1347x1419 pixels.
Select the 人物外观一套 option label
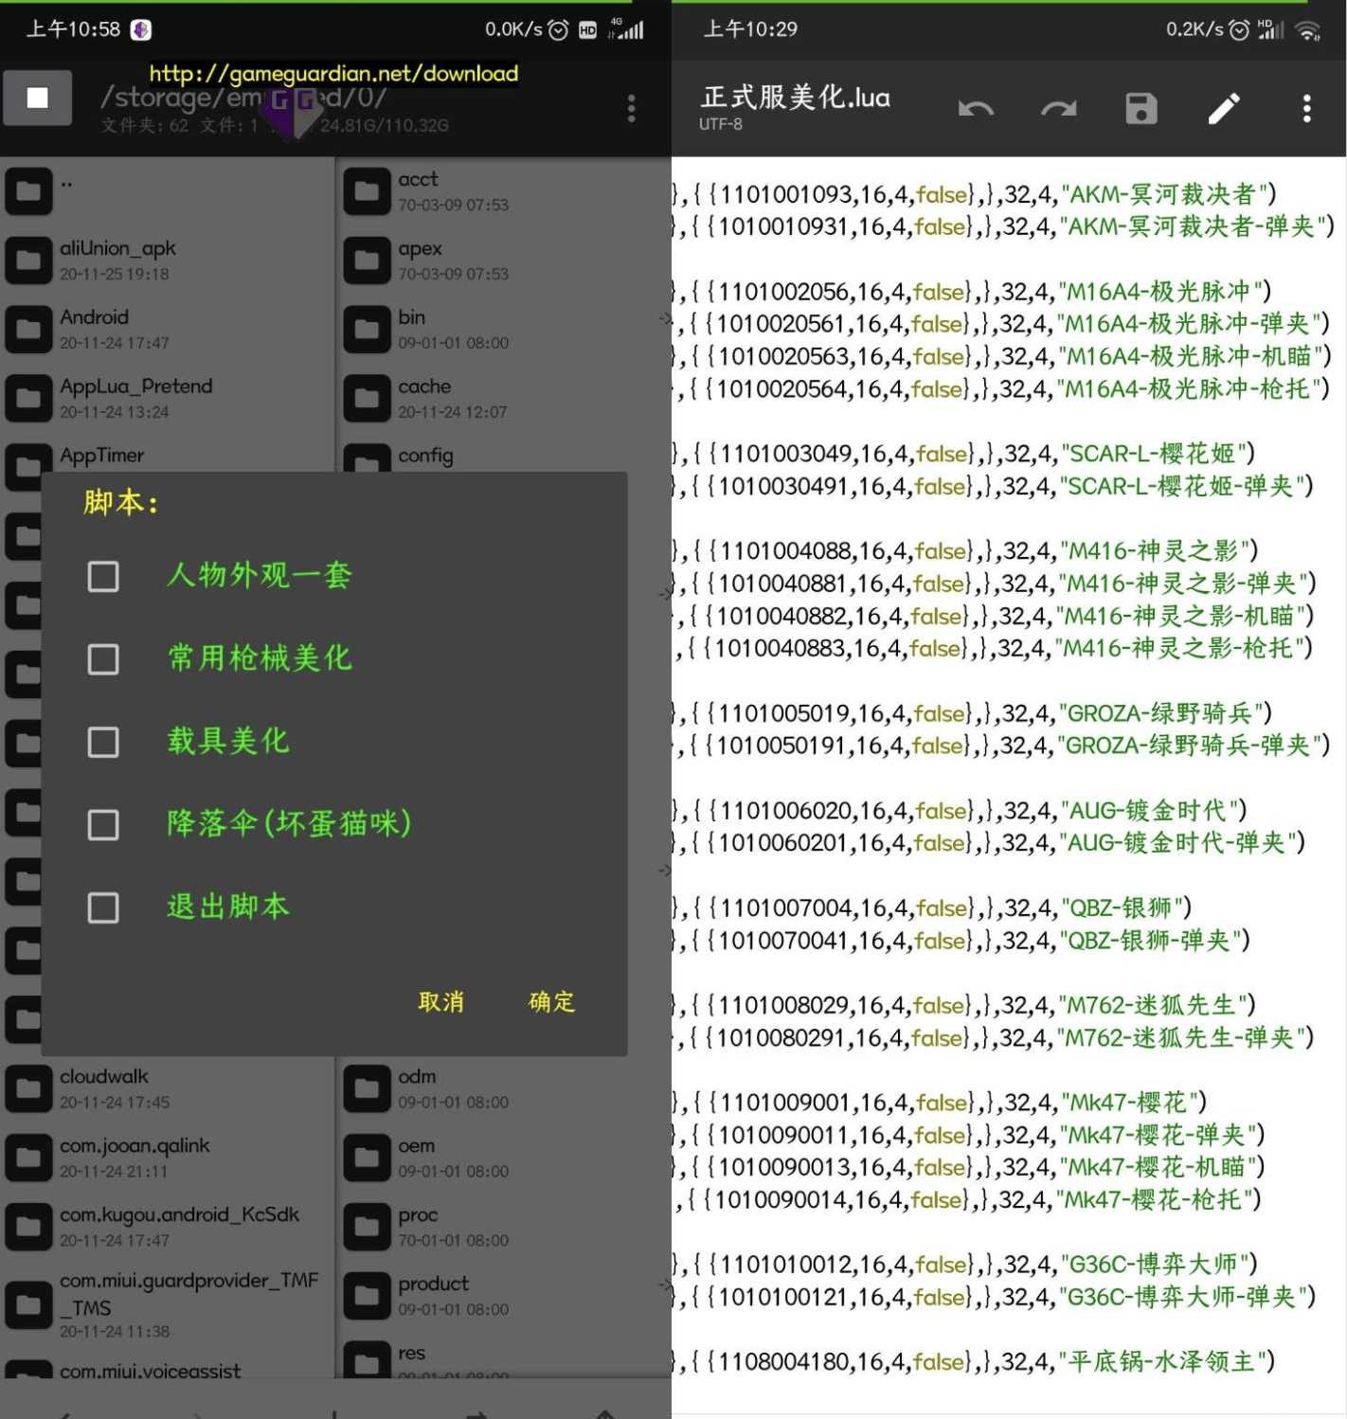coord(260,576)
